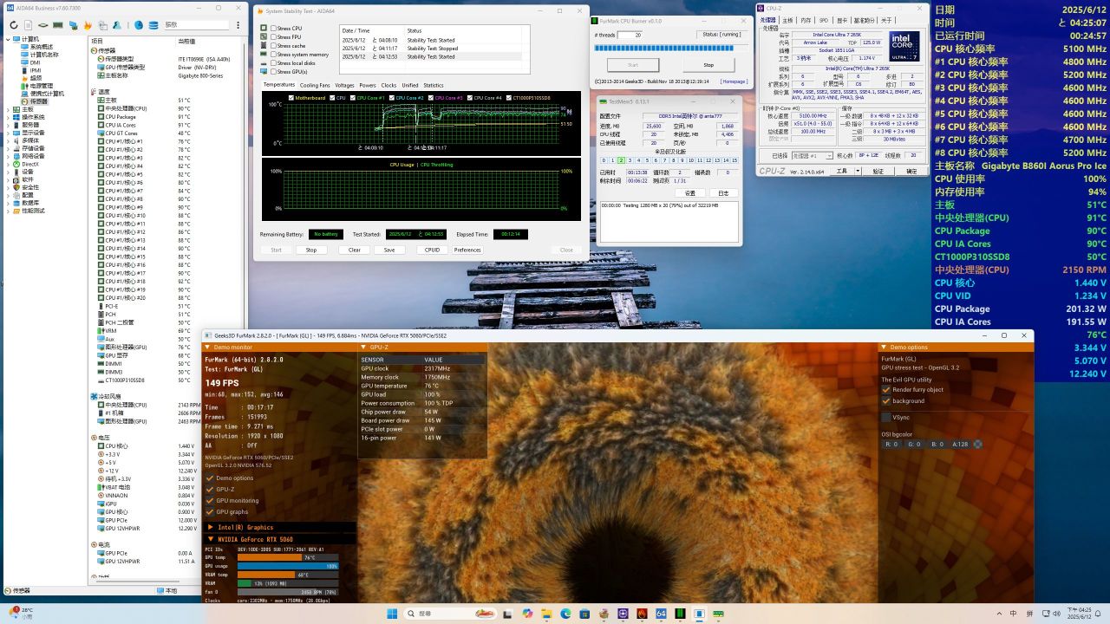Click the Windows Start button on taskbar
This screenshot has height=624, width=1110.
392,614
